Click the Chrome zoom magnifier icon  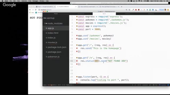[126, 10]
